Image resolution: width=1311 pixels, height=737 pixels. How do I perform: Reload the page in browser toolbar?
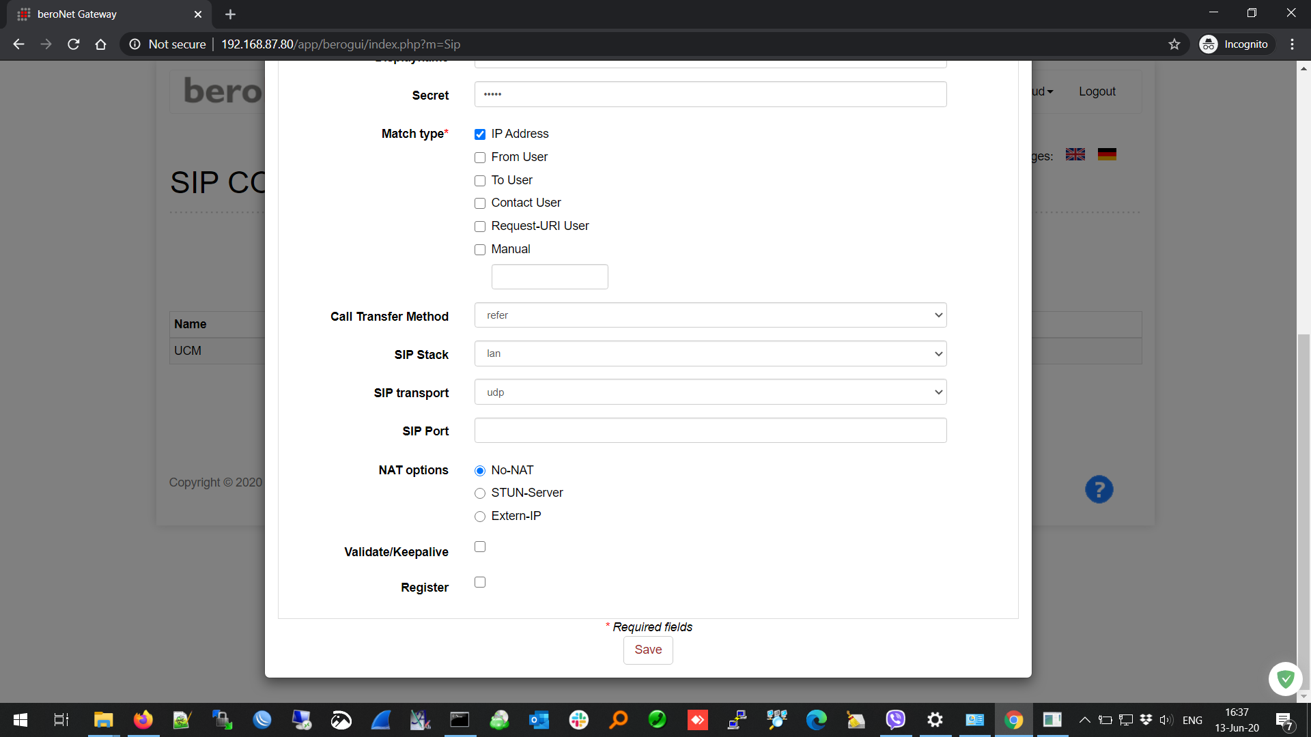click(74, 44)
